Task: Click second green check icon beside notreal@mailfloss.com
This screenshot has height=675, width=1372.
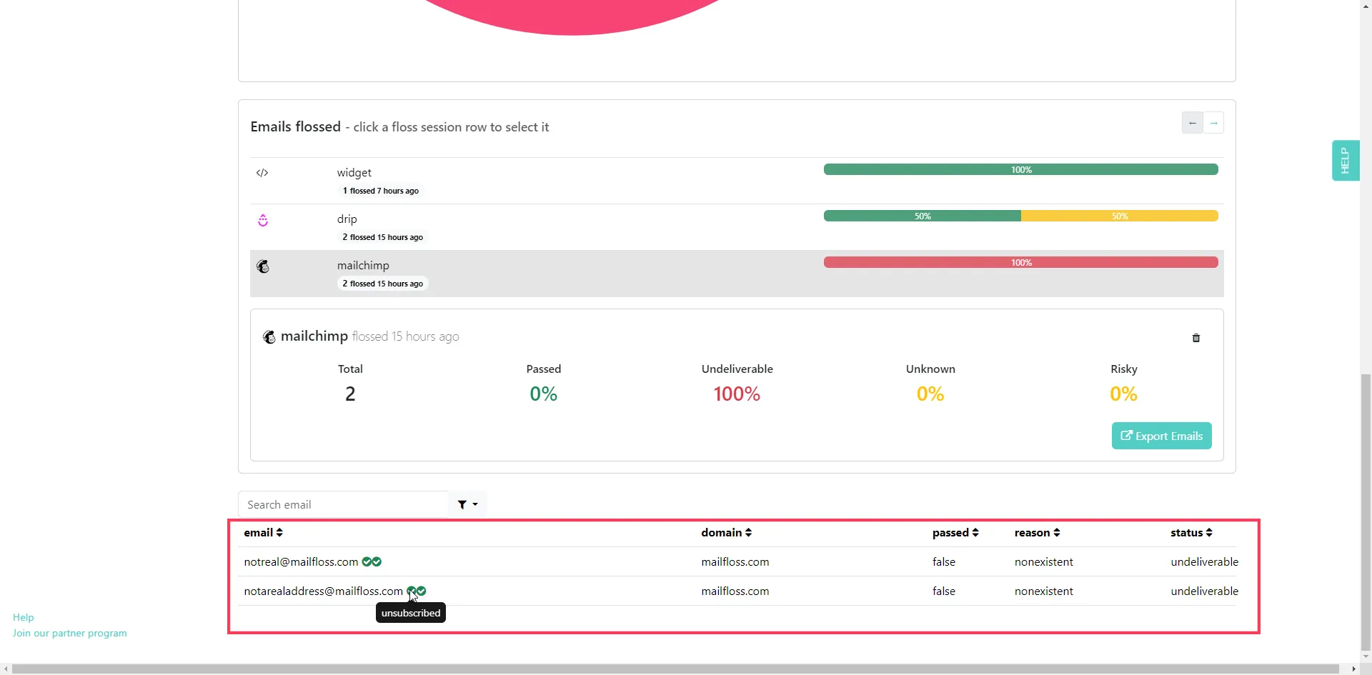Action: click(377, 562)
